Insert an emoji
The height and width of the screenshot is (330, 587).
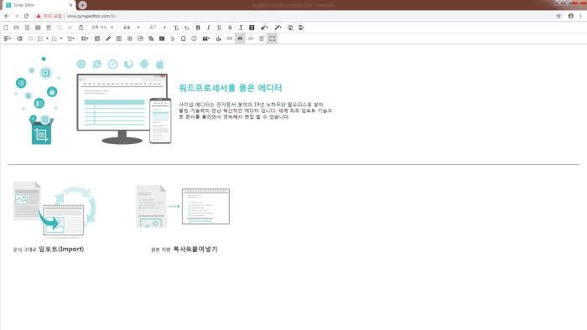(194, 39)
